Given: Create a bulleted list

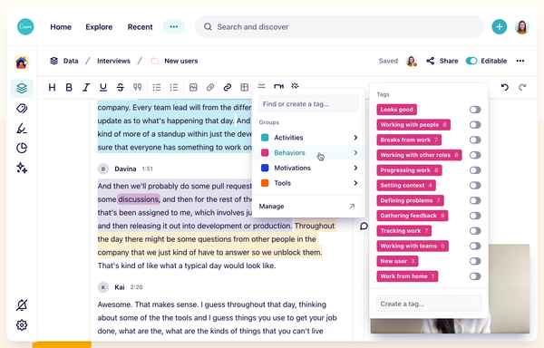Looking at the screenshot, I should pos(157,87).
